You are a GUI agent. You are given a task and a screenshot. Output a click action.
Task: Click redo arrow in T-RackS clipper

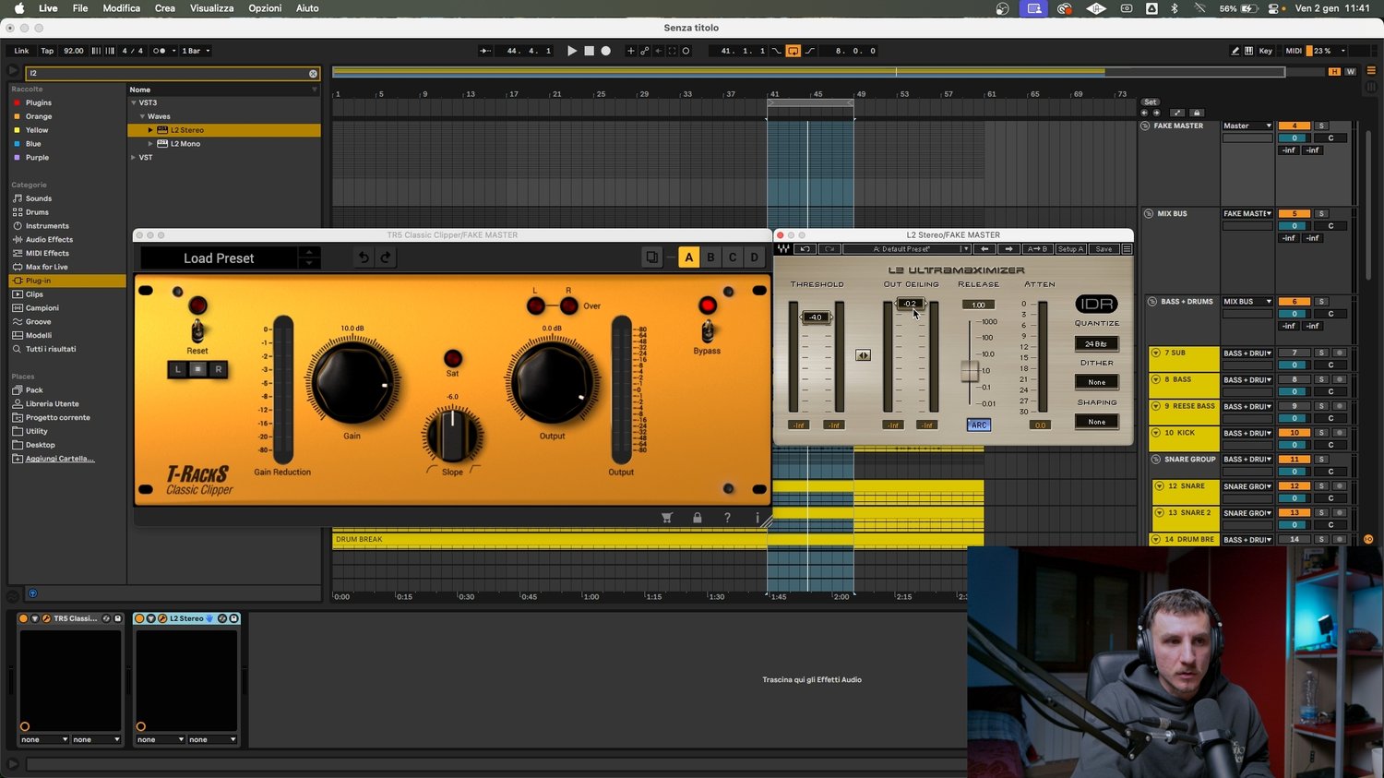pos(386,257)
